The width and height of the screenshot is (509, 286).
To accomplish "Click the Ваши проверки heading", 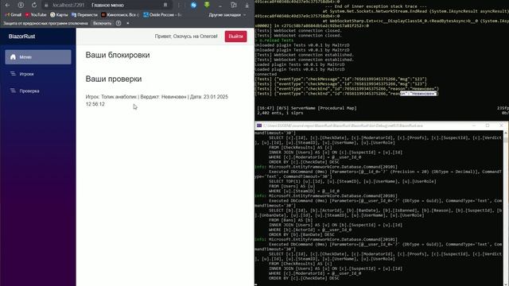I will (114, 79).
